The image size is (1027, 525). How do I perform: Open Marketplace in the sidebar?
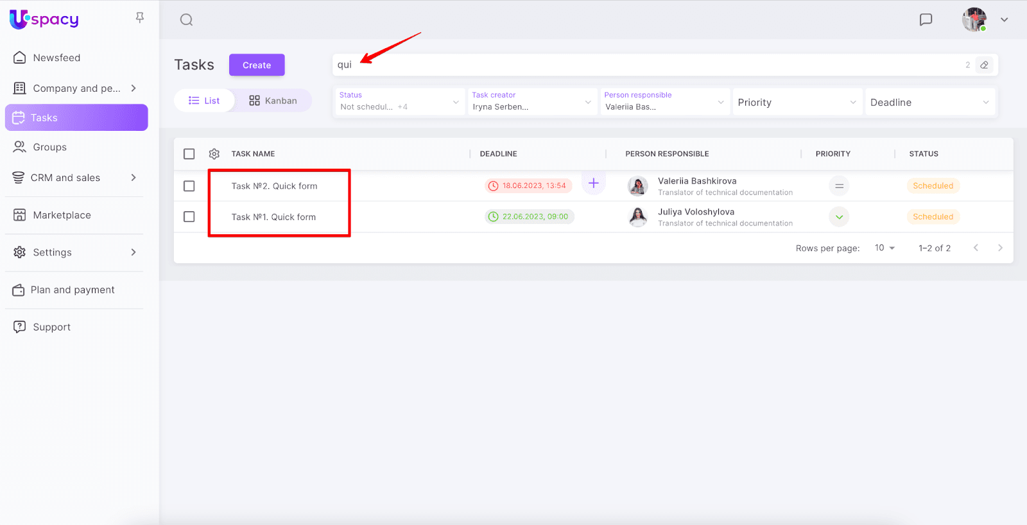coord(62,215)
